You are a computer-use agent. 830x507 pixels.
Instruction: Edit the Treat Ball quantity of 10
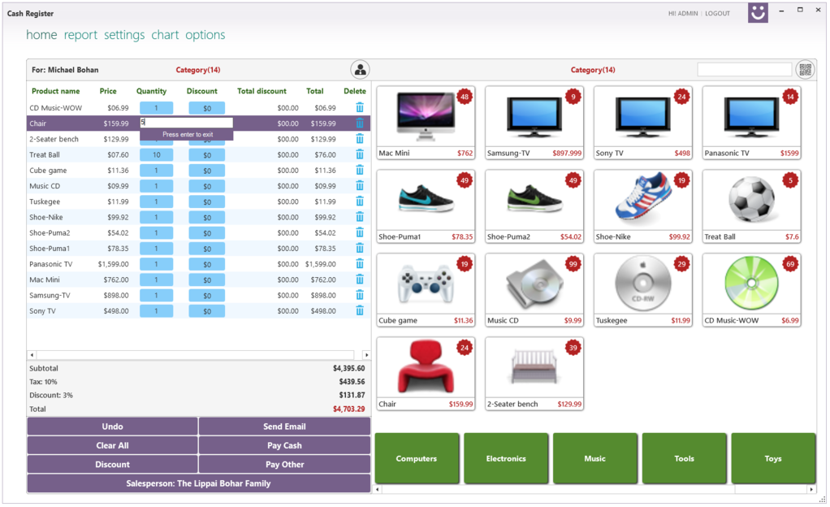(156, 154)
